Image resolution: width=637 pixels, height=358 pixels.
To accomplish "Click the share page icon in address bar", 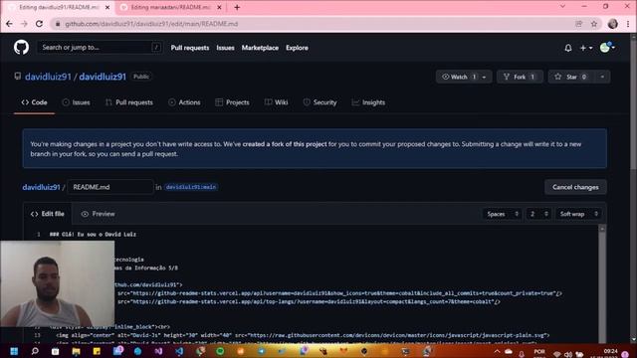I will (579, 24).
